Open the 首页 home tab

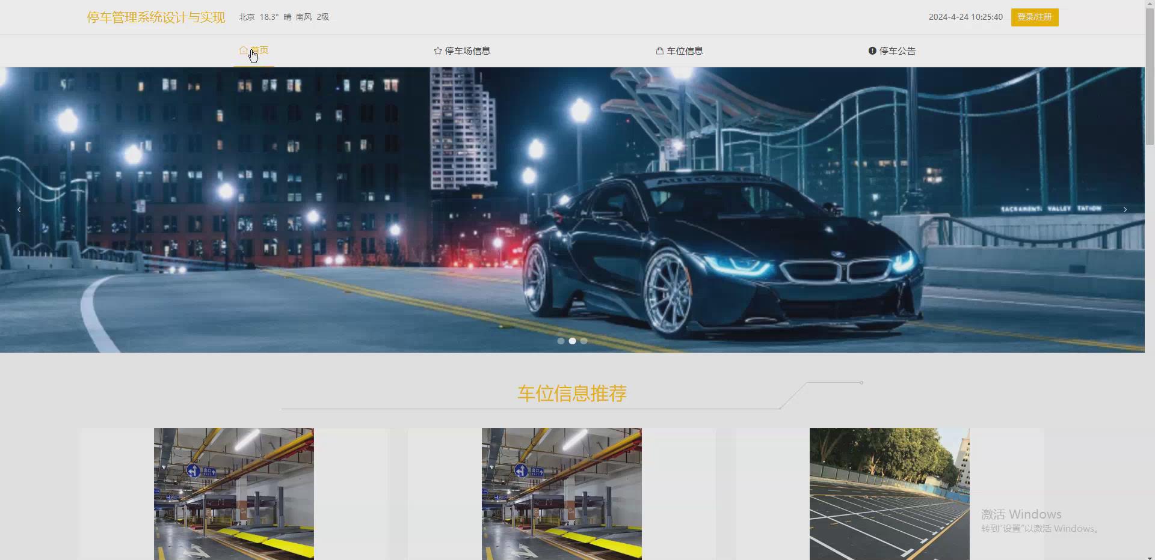coord(254,50)
